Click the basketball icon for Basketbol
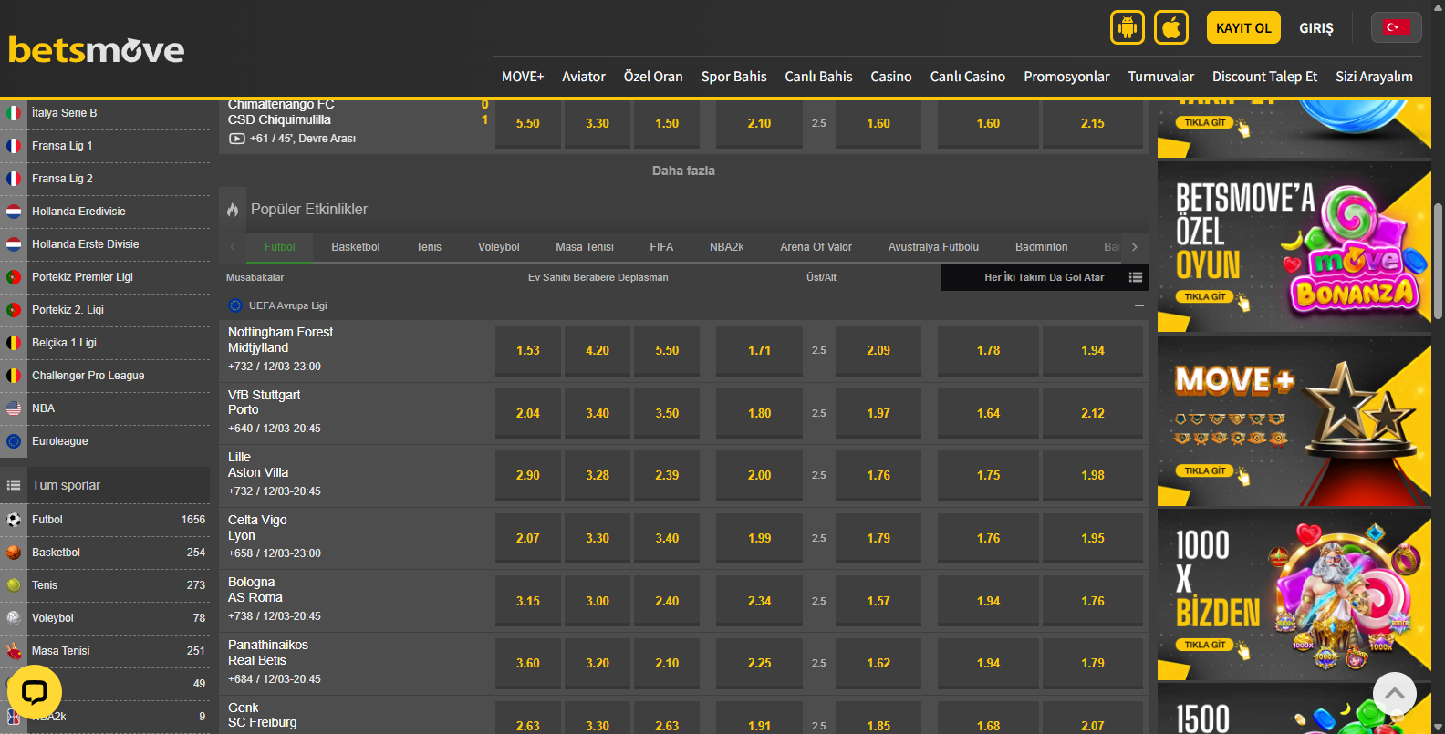Image resolution: width=1445 pixels, height=734 pixels. coord(14,553)
